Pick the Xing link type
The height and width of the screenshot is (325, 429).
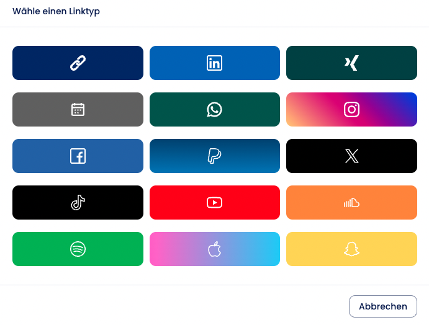pyautogui.click(x=351, y=63)
